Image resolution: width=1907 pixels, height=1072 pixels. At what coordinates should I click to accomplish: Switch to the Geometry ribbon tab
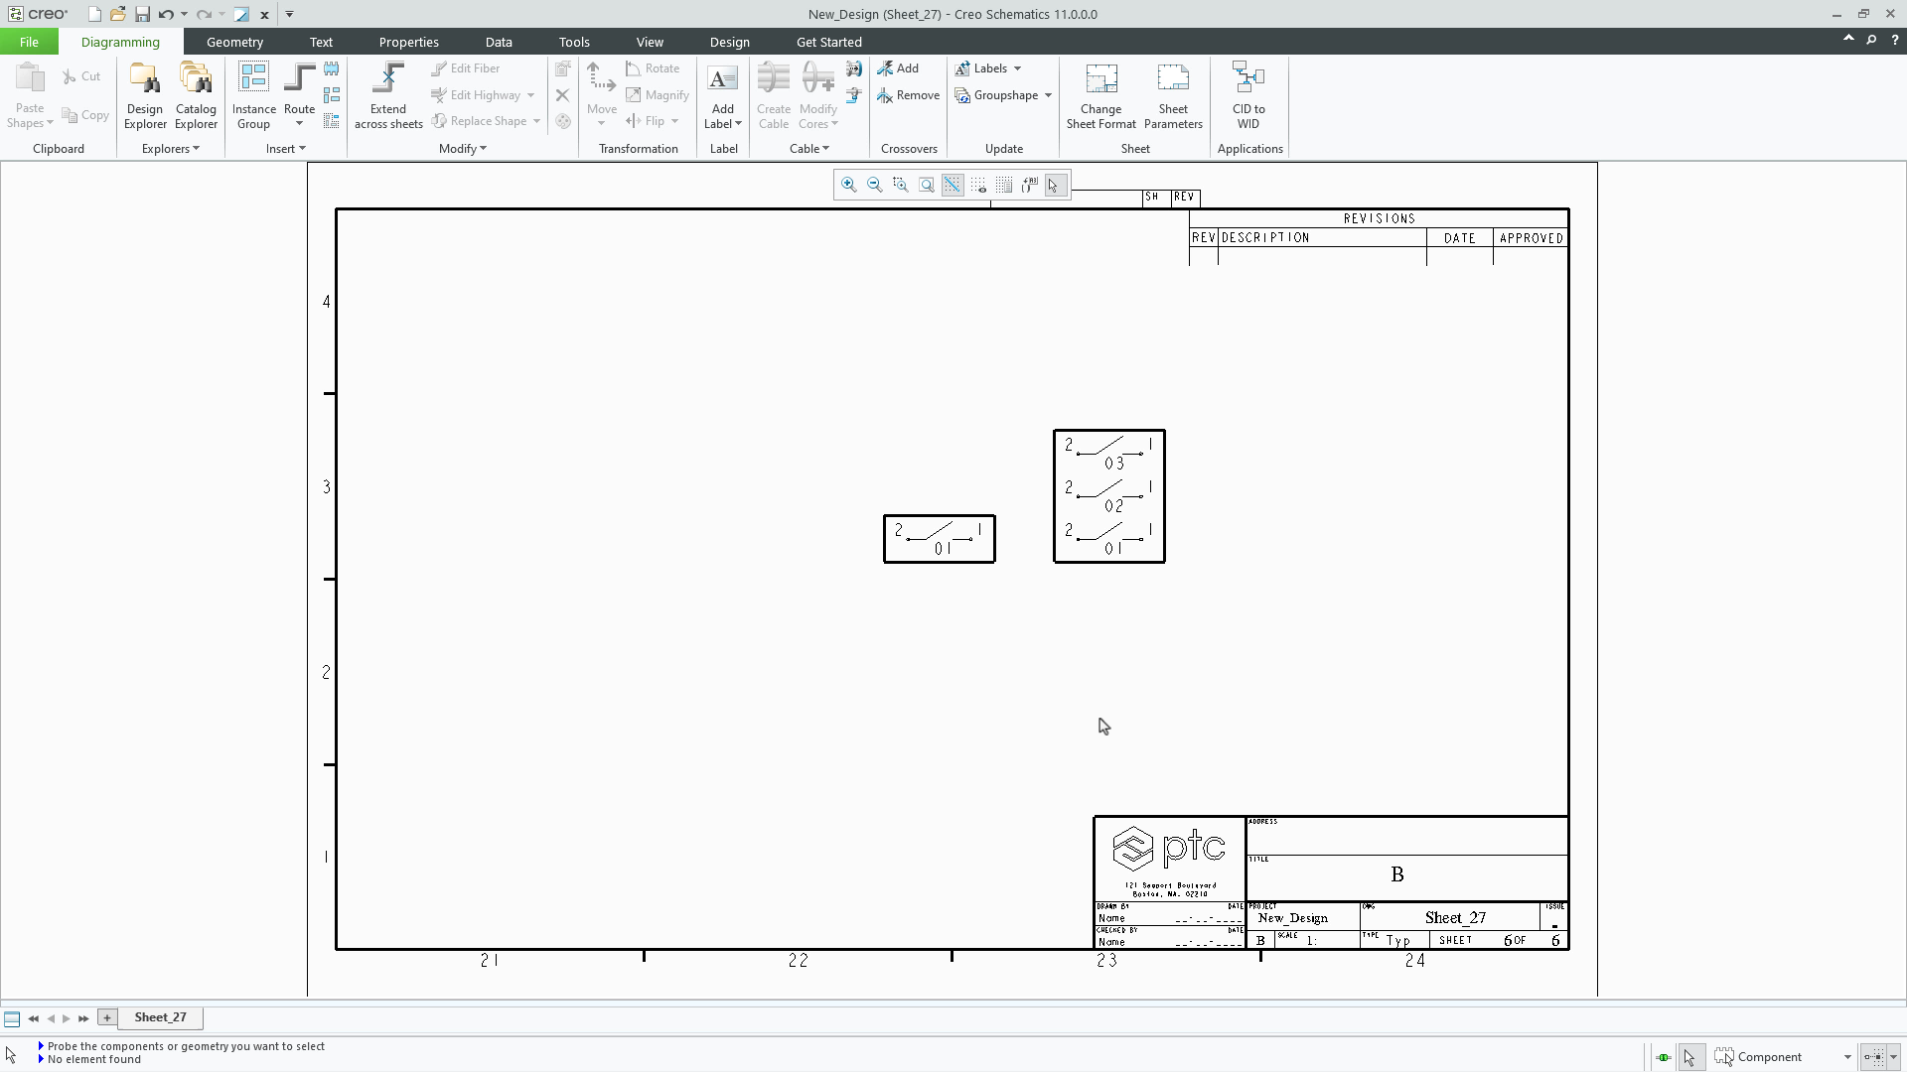tap(234, 42)
